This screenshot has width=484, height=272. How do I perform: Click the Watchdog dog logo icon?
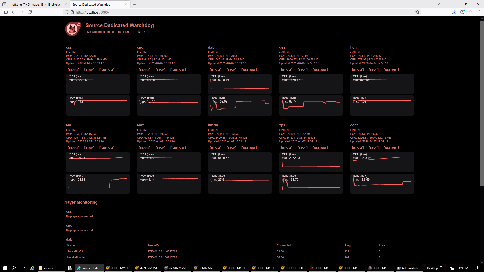click(x=73, y=29)
